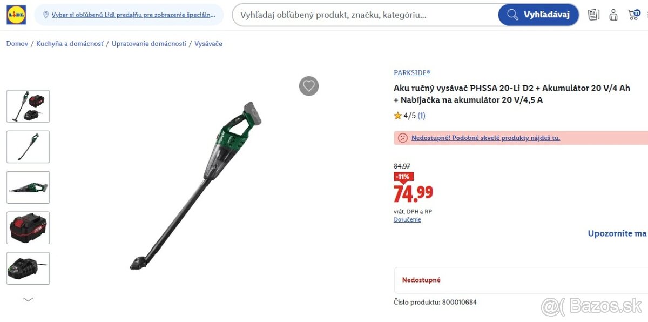Select the battery pack thumbnail
Image resolution: width=648 pixels, height=322 pixels.
tap(28, 227)
